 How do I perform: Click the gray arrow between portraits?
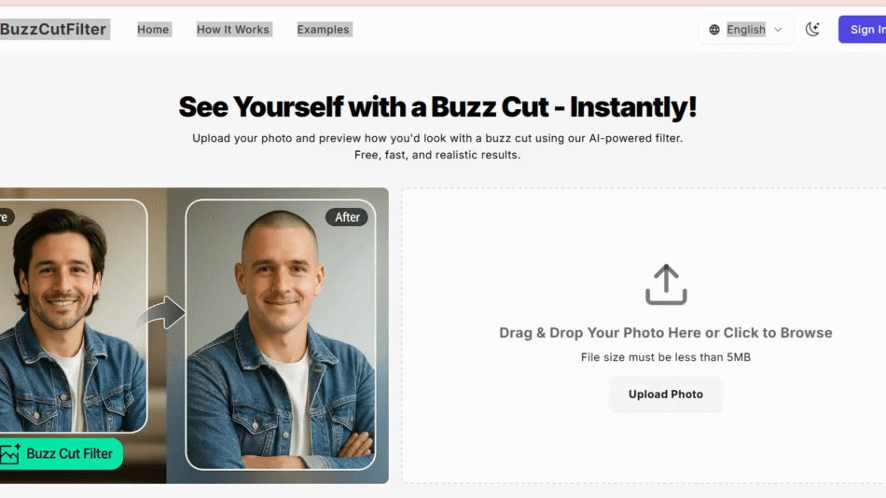pyautogui.click(x=163, y=312)
